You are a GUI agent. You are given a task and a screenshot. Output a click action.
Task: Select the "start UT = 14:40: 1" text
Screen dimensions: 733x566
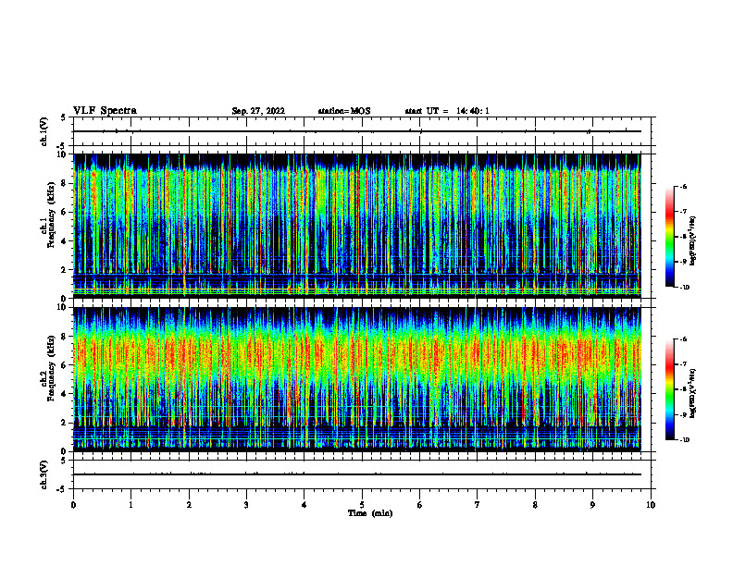[x=447, y=111]
